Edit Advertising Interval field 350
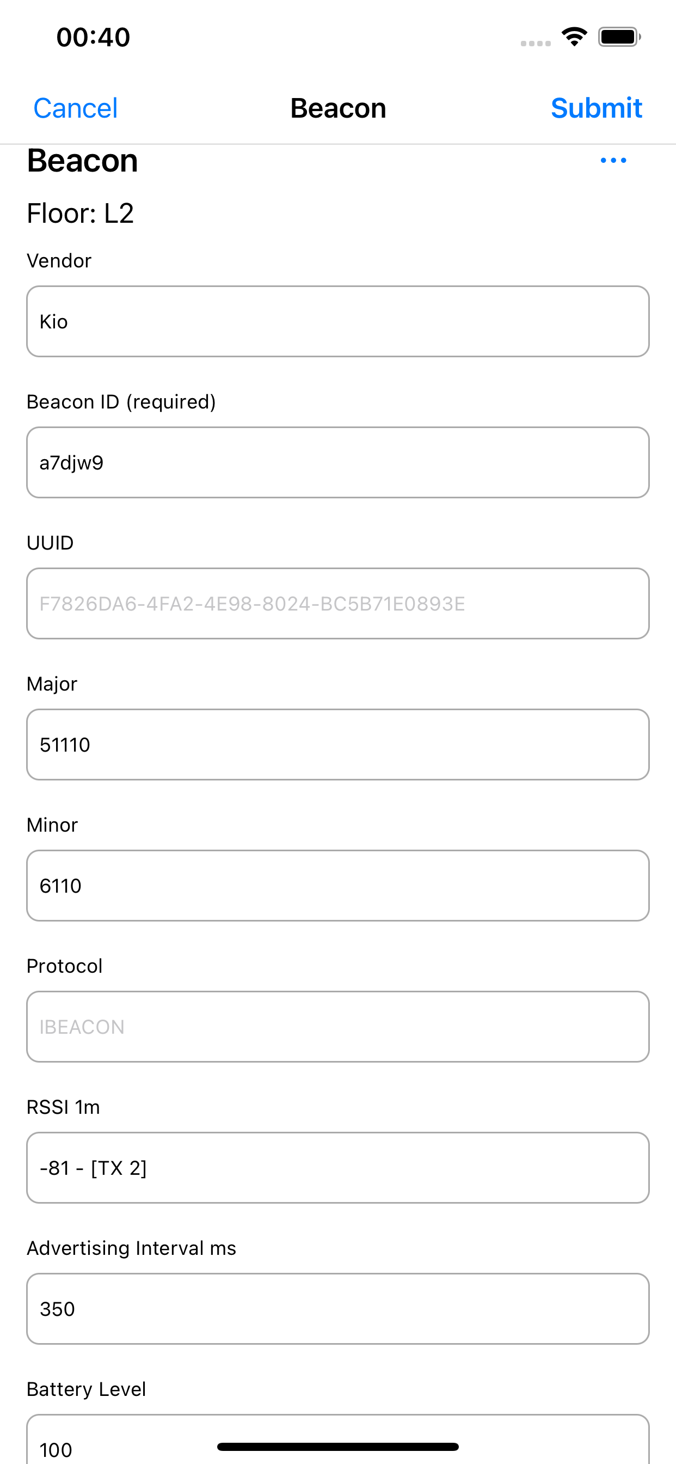The height and width of the screenshot is (1464, 676). tap(338, 1308)
